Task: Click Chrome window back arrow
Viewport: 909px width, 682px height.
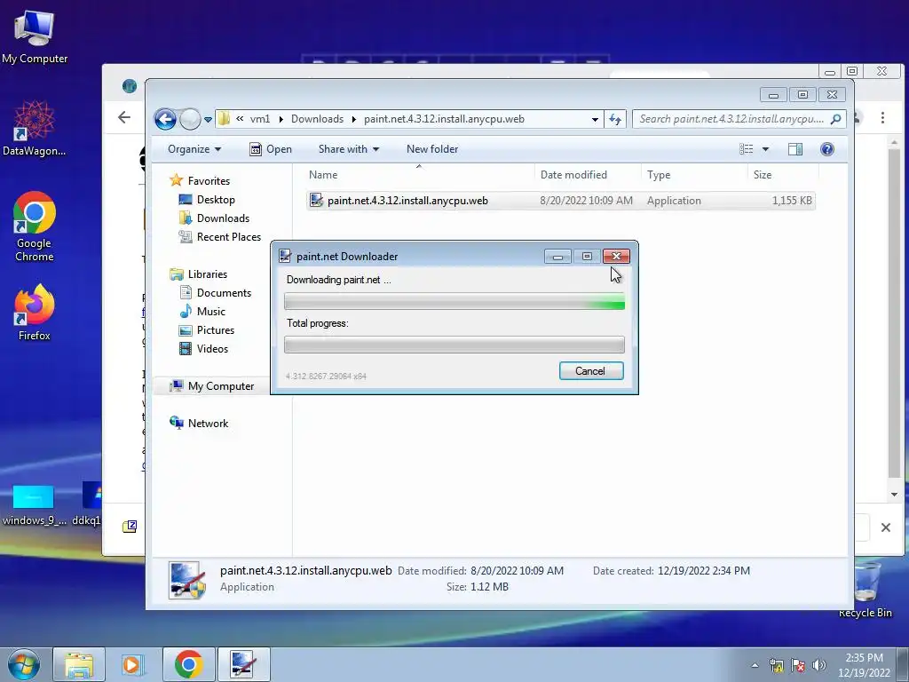Action: click(x=124, y=118)
